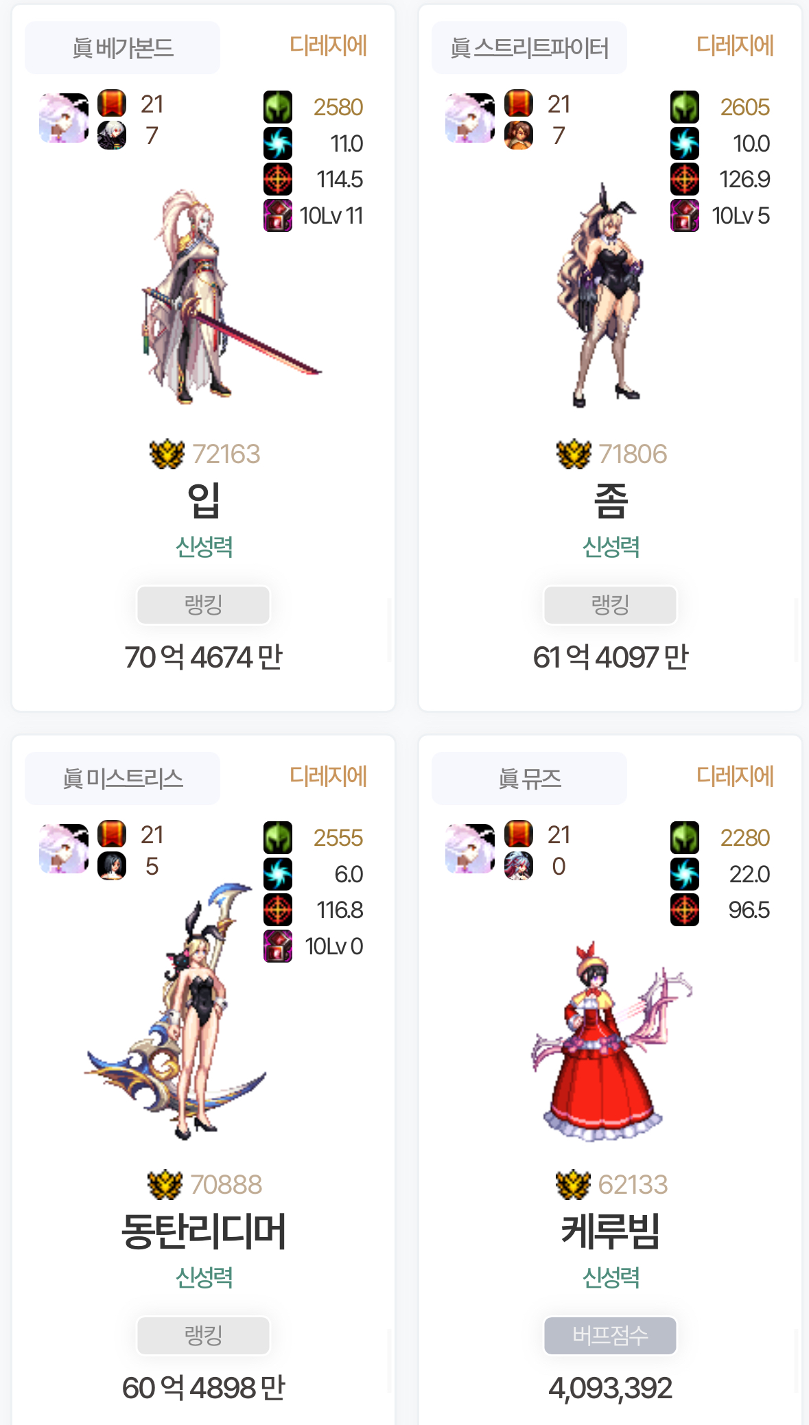Image resolution: width=809 pixels, height=1425 pixels.
Task: Click the 10Lv 11 pink box icon
Action: (278, 215)
